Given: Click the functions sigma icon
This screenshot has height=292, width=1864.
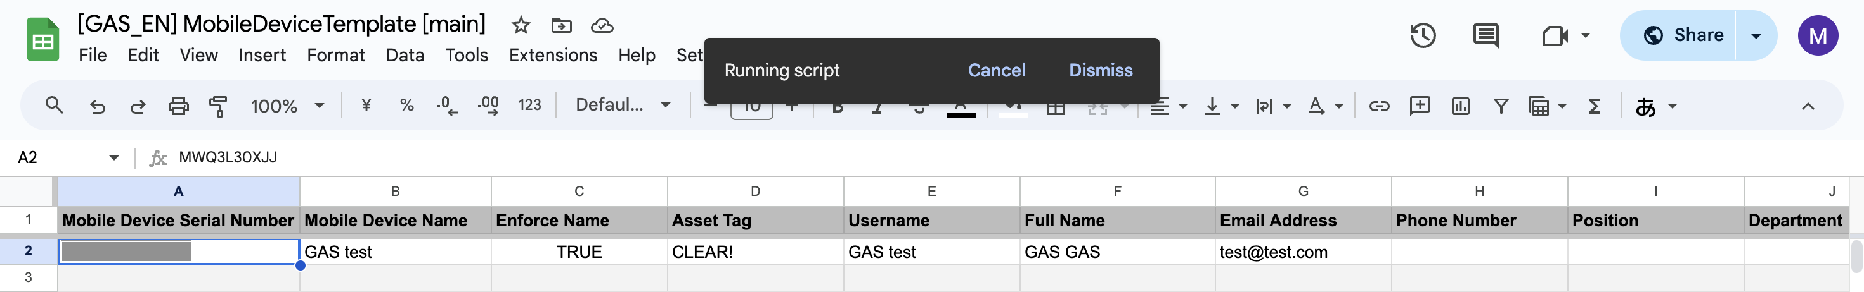Looking at the screenshot, I should click(1593, 107).
